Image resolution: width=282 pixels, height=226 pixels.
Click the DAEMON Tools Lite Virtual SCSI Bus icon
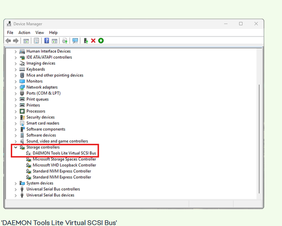tap(29, 153)
